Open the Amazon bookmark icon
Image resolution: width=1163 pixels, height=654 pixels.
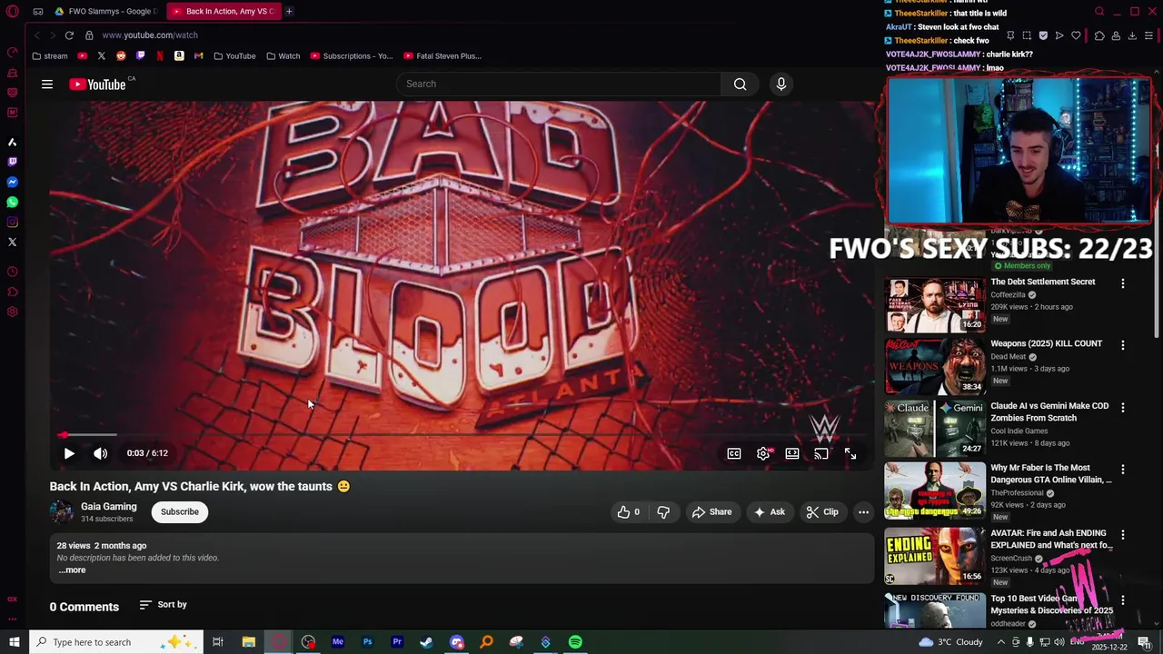[179, 56]
